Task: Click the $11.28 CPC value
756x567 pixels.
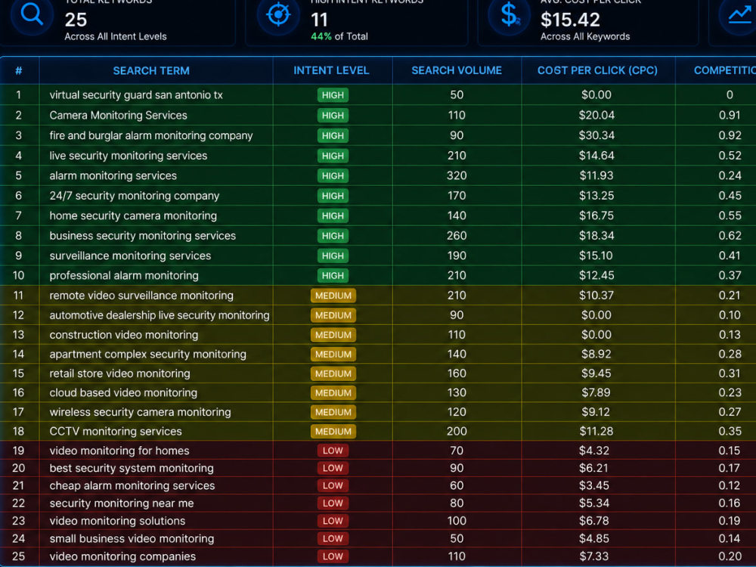Action: [x=596, y=431]
